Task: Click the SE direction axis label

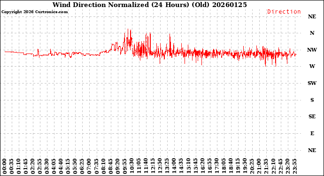Action: coord(312,117)
